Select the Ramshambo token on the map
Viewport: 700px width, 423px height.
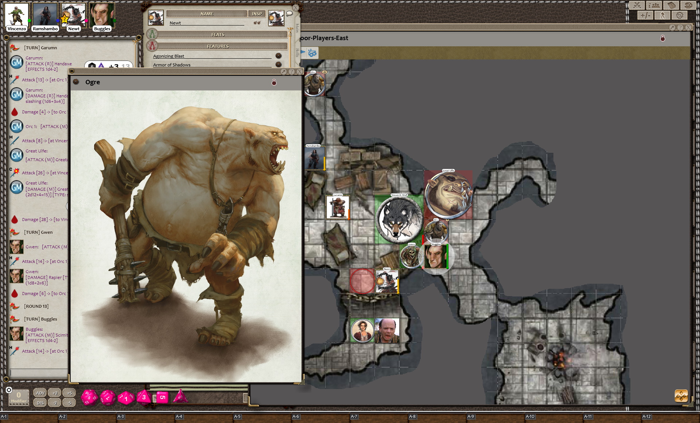[314, 158]
